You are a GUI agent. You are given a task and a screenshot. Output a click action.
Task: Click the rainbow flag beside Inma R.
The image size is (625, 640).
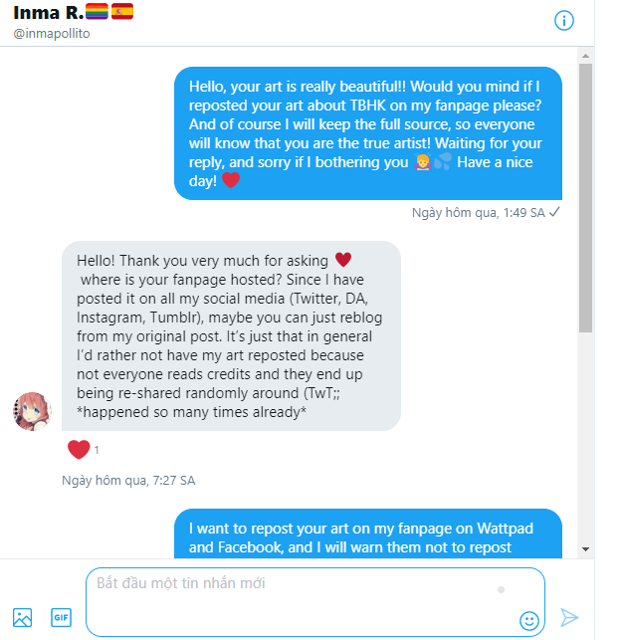(97, 11)
